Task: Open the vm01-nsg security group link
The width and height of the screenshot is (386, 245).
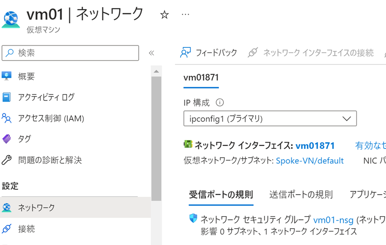Action: [334, 219]
